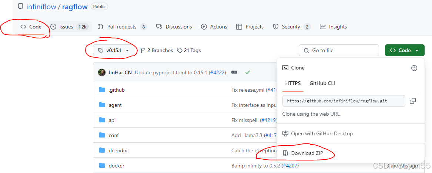
Task: Open the Actions tab
Action: click(x=214, y=27)
